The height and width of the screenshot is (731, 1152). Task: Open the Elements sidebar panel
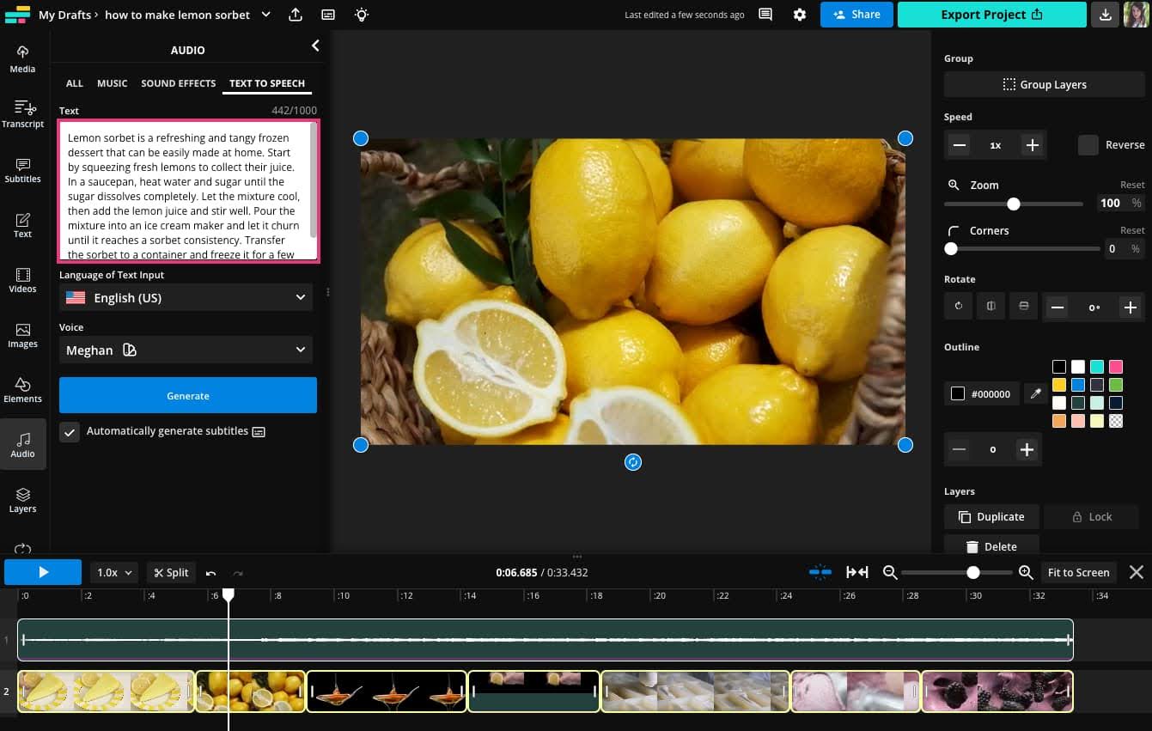click(22, 390)
